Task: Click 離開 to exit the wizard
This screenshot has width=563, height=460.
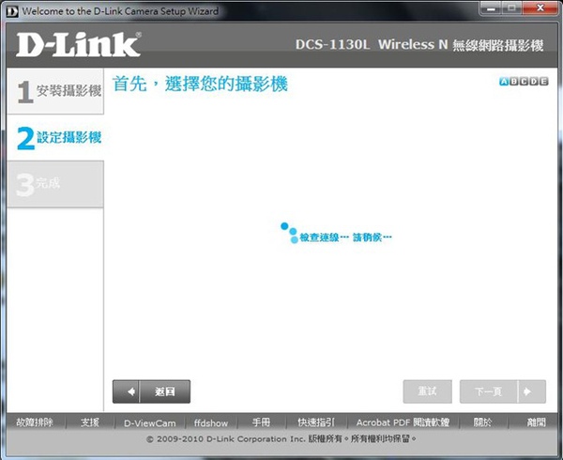Action: 536,422
